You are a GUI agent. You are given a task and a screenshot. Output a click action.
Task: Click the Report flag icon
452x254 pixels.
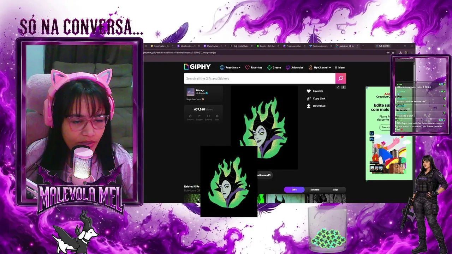(199, 116)
